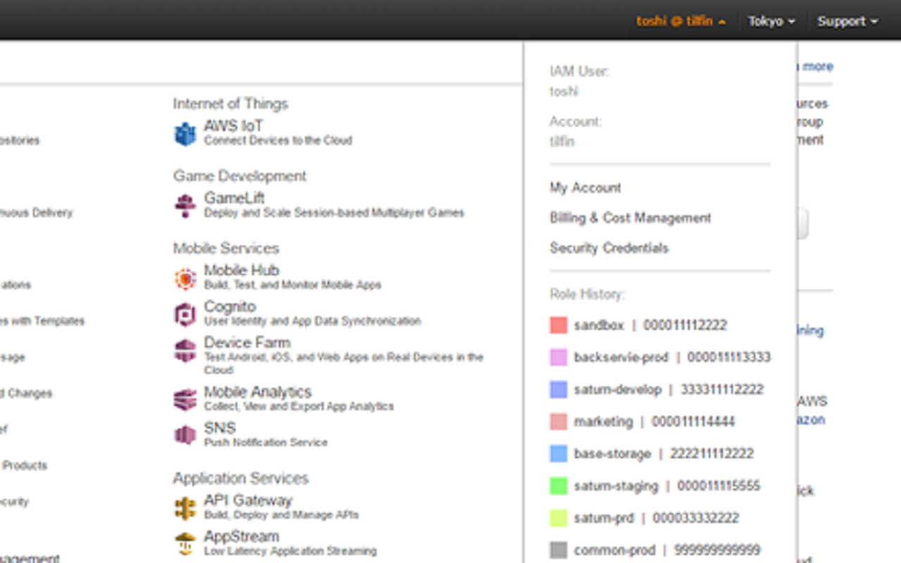901x563 pixels.
Task: Go to Billing & Cost Management
Action: pos(630,217)
